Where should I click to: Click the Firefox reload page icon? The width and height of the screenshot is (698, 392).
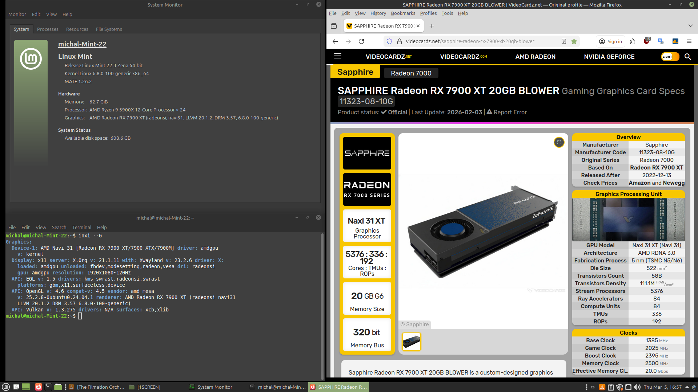pyautogui.click(x=361, y=41)
